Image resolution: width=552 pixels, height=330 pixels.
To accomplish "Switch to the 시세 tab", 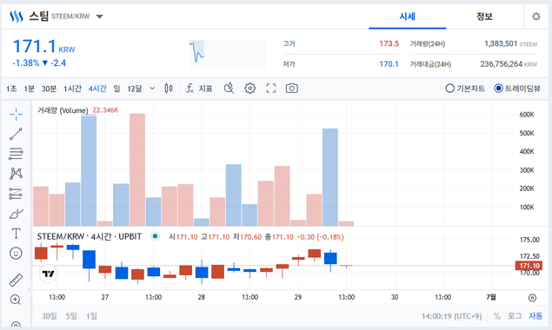I will click(x=408, y=16).
